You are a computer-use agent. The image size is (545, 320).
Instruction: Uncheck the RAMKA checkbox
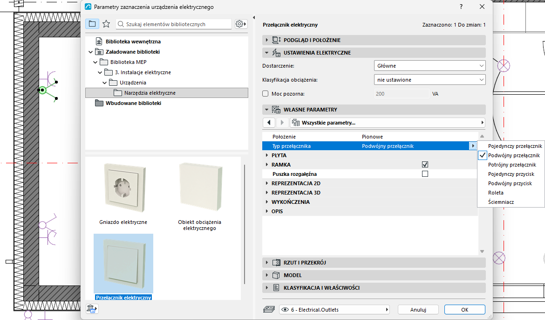pos(425,164)
